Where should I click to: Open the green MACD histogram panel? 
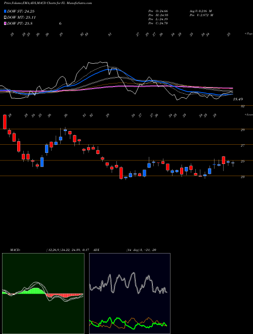pyautogui.click(x=43, y=294)
